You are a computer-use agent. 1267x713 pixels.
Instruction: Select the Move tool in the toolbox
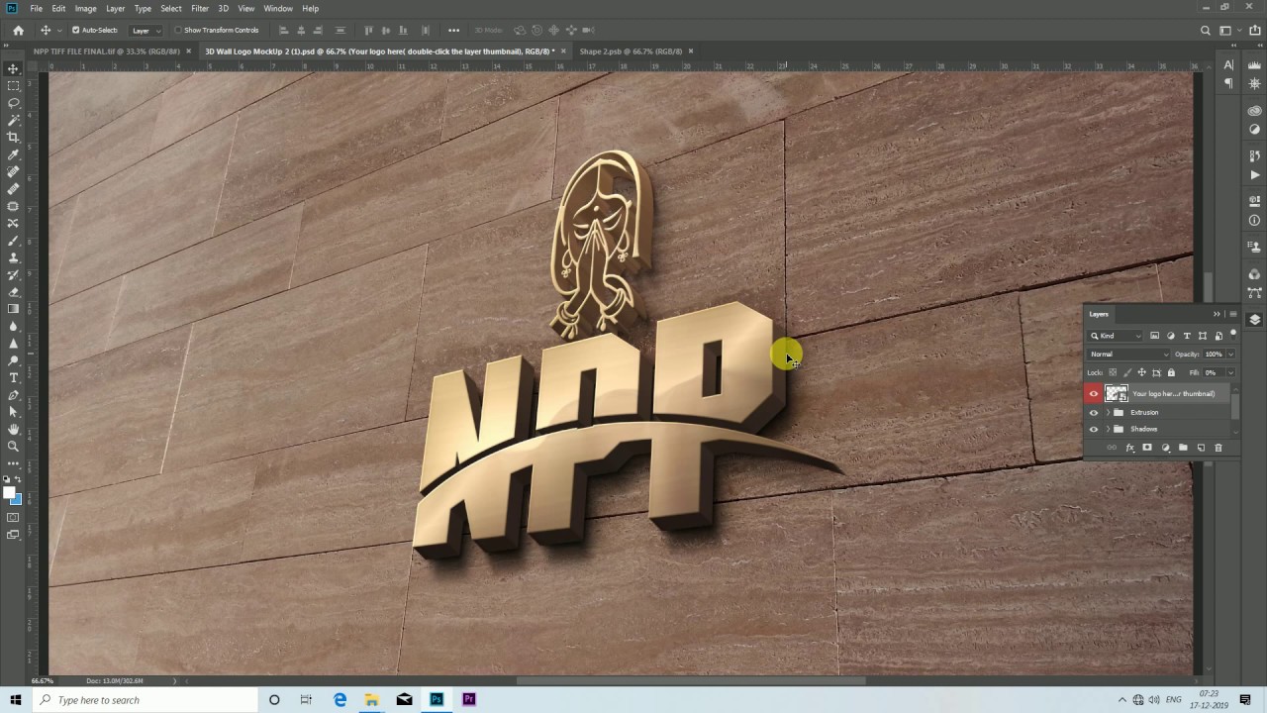coord(13,68)
